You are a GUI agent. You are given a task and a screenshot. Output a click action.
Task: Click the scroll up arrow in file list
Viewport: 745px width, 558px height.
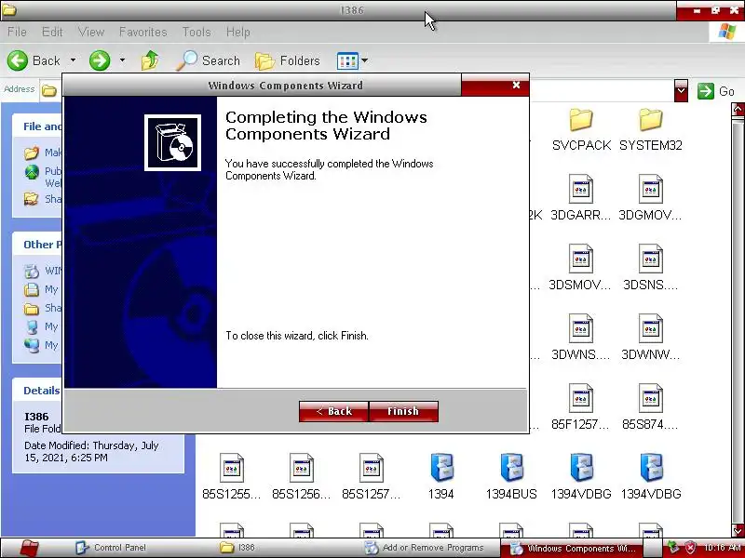point(738,110)
